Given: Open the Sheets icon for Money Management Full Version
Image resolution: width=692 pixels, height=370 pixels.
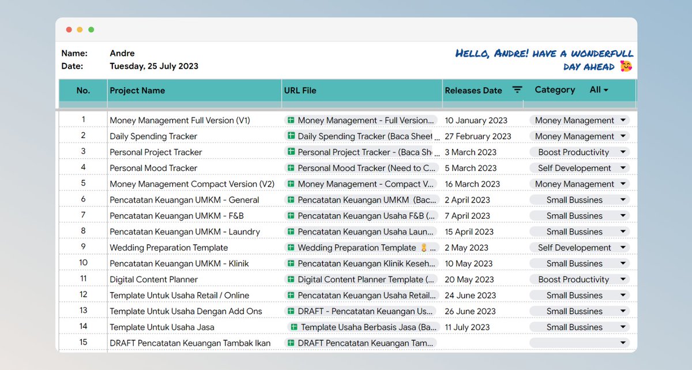Looking at the screenshot, I should coord(290,120).
